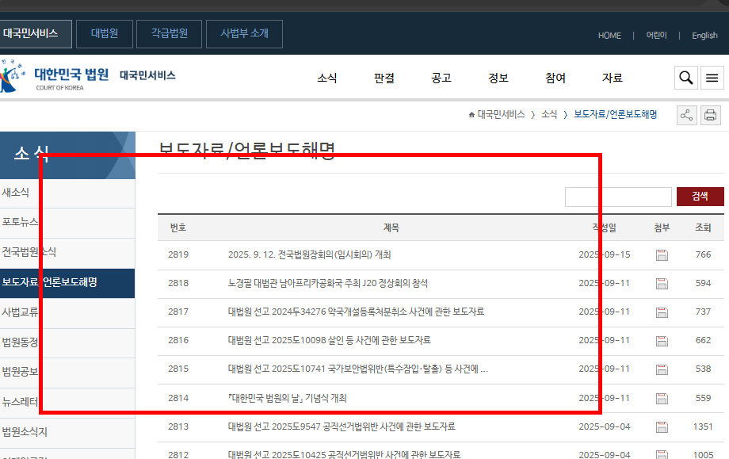This screenshot has width=729, height=459.
Task: Click inside the search input field
Action: point(618,197)
